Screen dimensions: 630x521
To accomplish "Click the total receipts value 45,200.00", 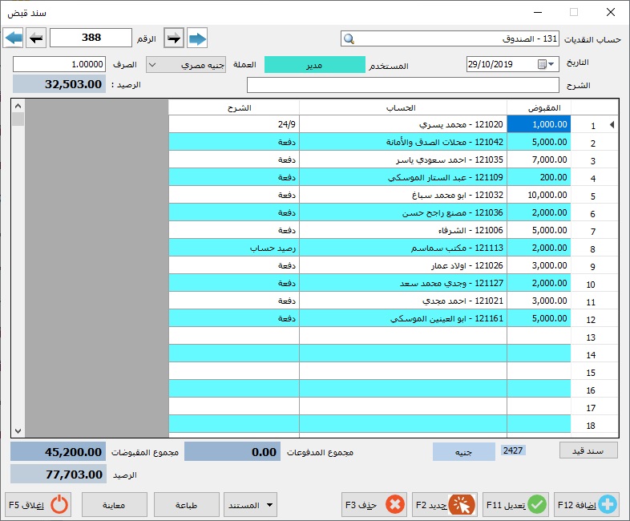I will (59, 452).
